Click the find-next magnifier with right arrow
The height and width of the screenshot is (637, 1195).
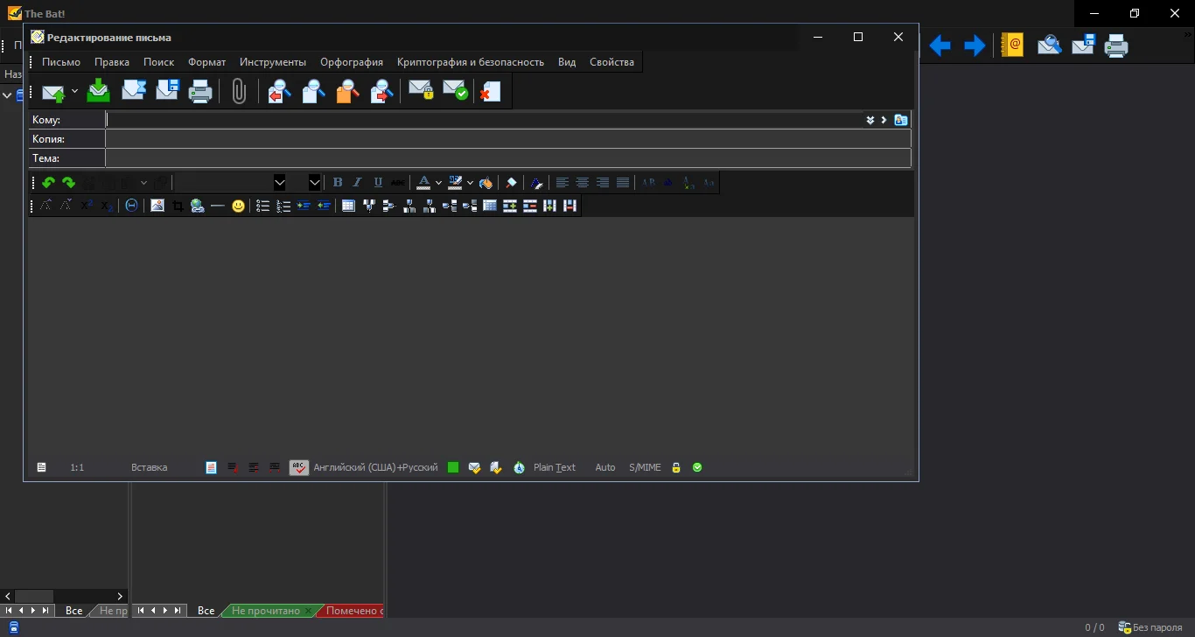381,91
